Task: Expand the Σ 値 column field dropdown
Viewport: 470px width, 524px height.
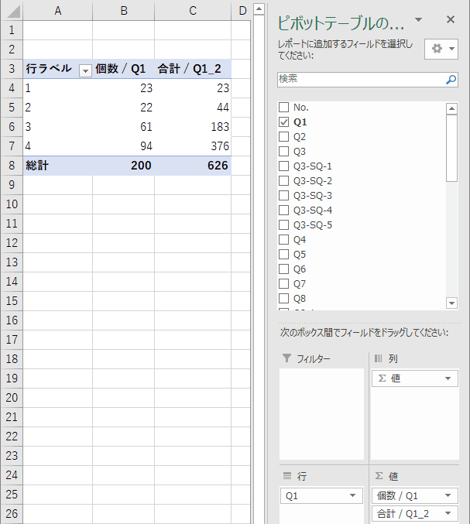Action: click(x=448, y=378)
